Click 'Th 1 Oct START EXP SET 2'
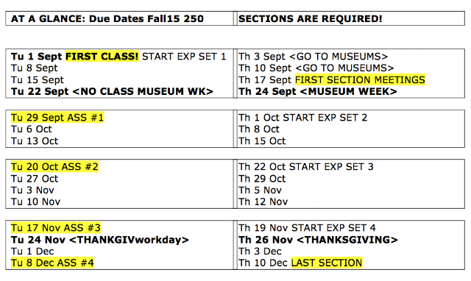This screenshot has width=471, height=281. tap(302, 118)
